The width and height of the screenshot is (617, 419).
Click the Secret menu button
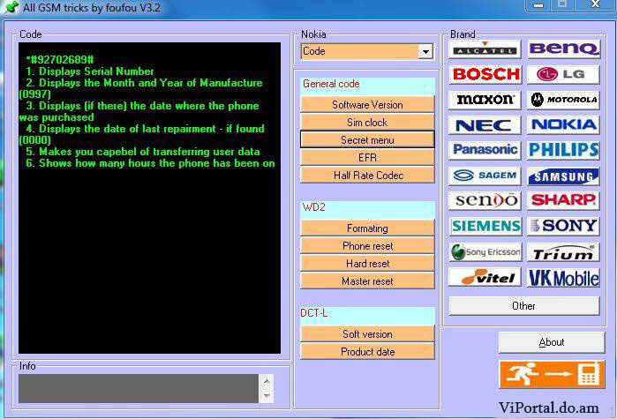coord(367,140)
